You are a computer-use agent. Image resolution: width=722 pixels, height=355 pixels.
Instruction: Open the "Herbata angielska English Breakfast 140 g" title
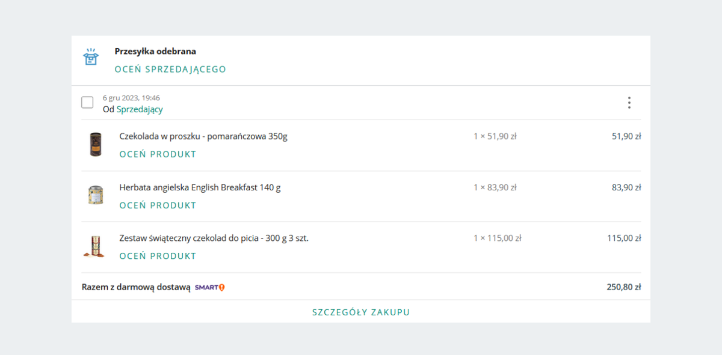click(x=200, y=187)
